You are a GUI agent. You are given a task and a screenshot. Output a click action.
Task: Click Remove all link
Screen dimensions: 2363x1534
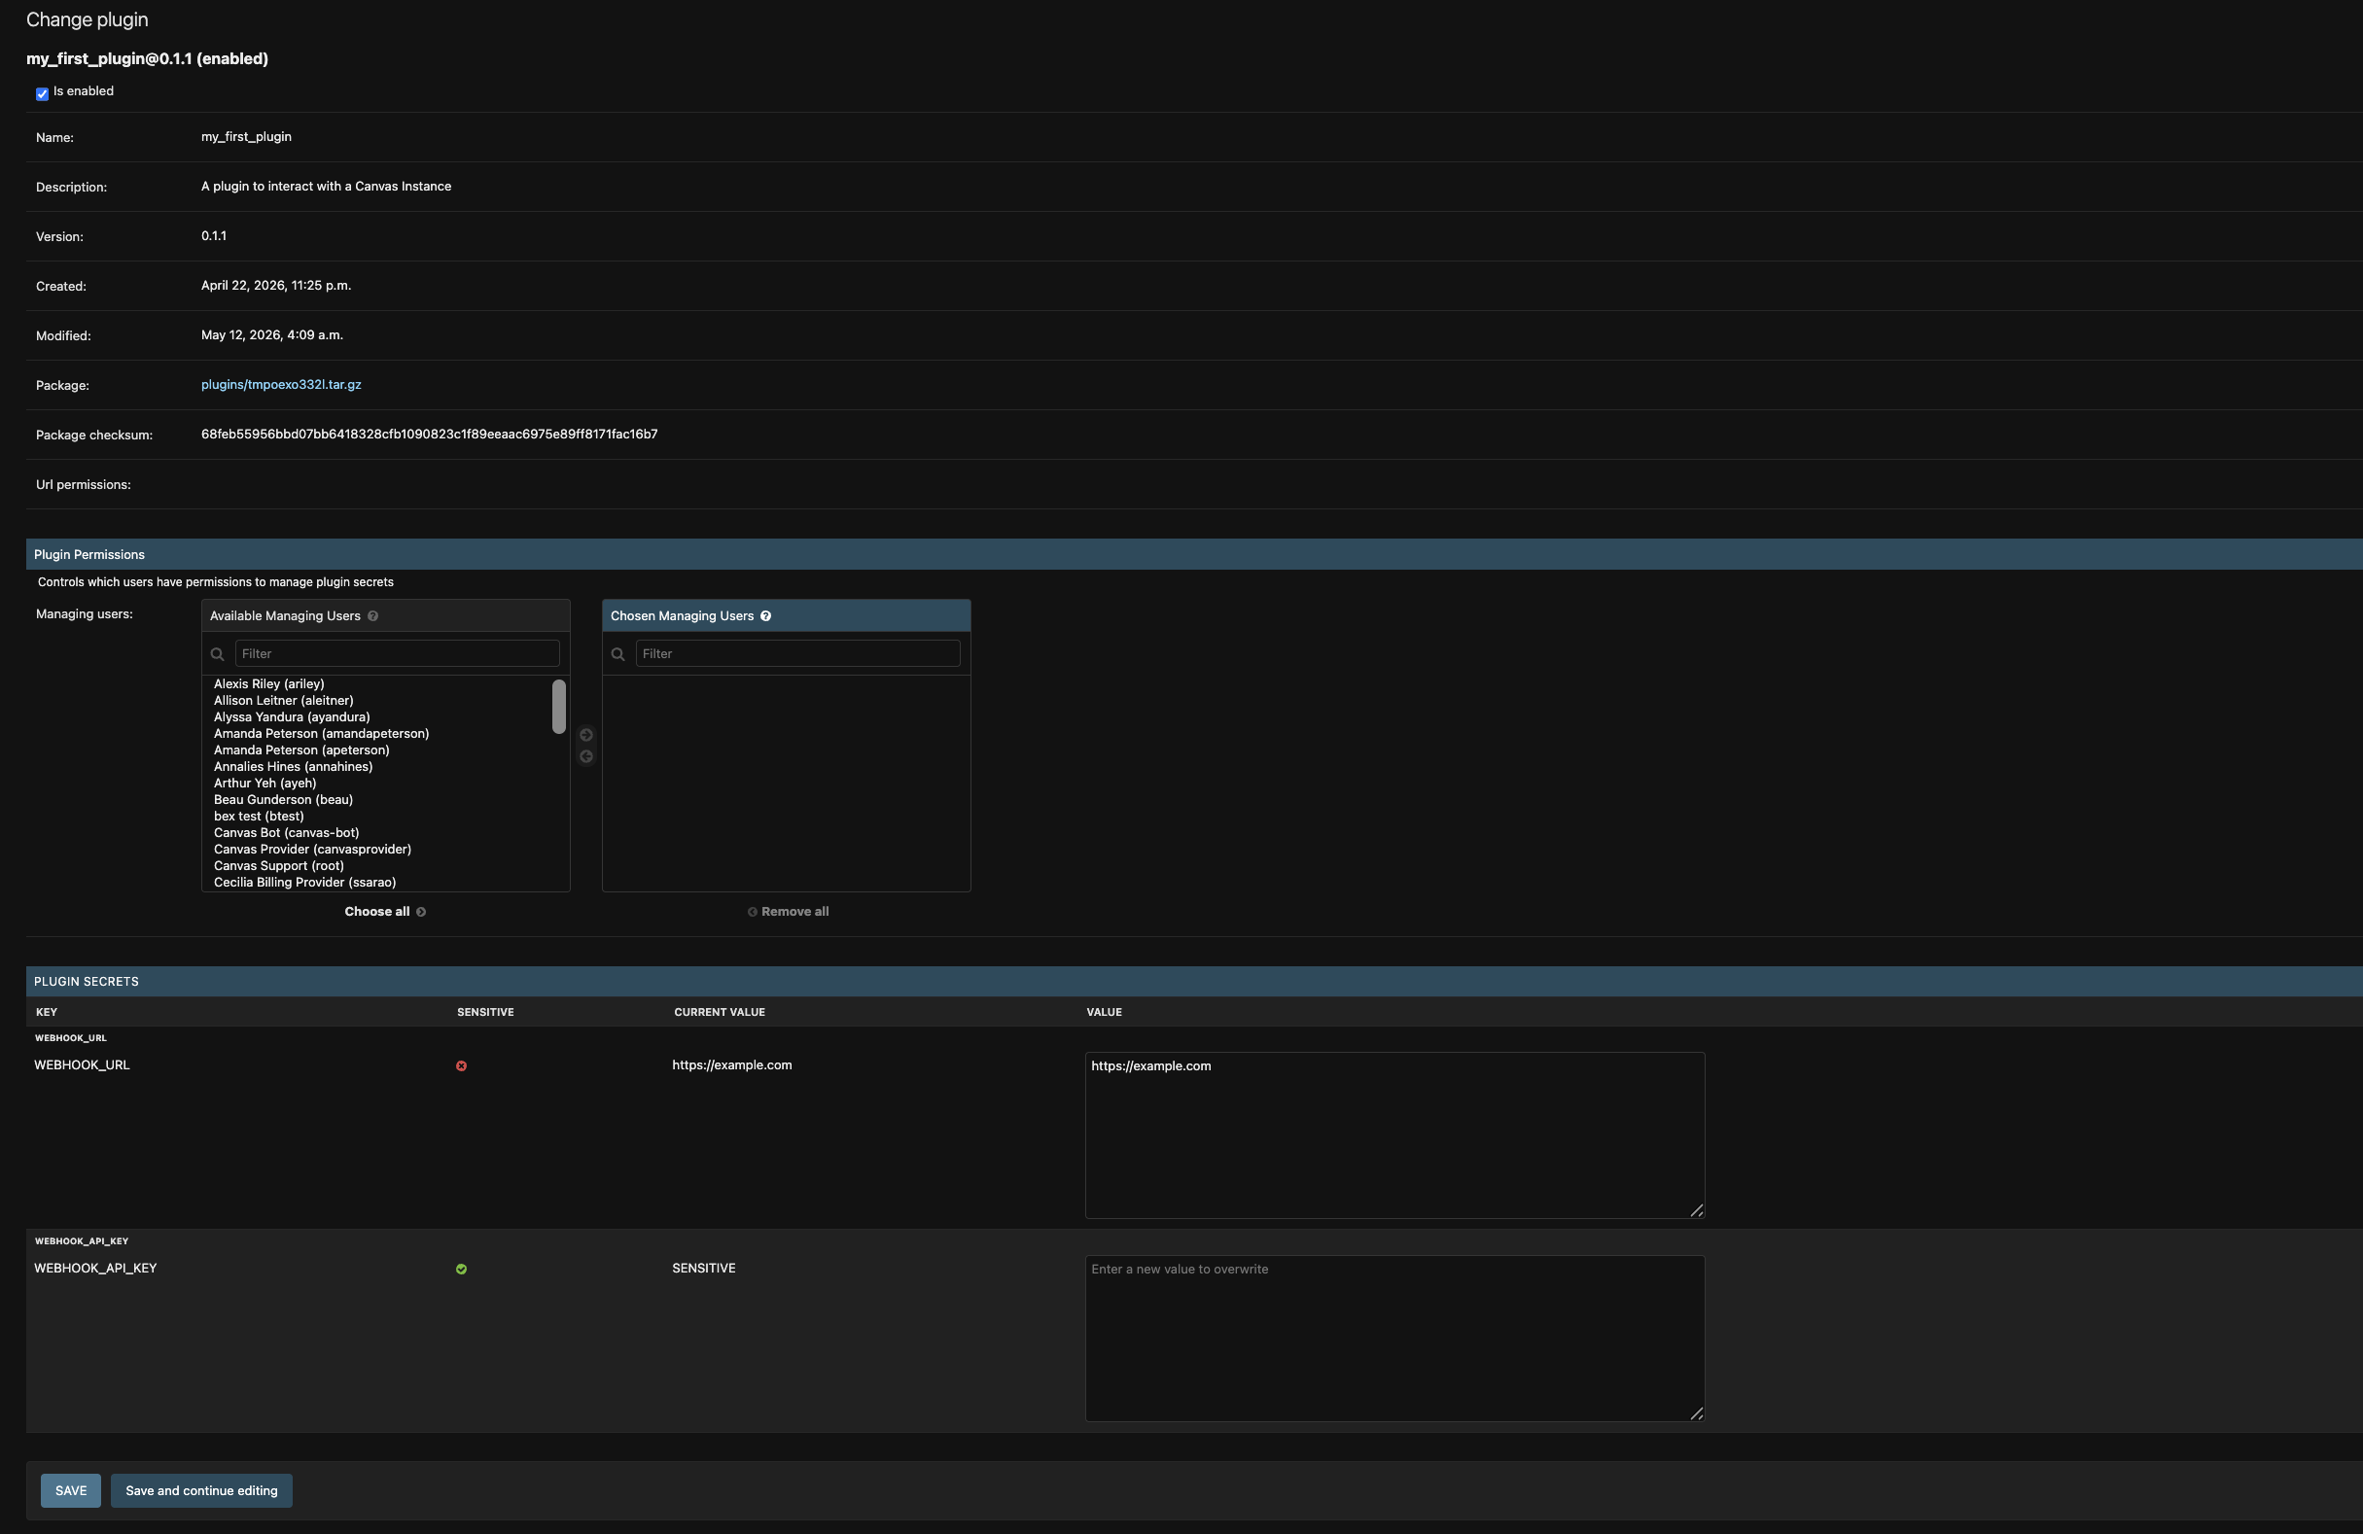(789, 911)
